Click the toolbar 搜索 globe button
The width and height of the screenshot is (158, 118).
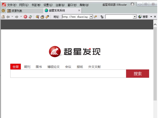[x=143, y=17]
